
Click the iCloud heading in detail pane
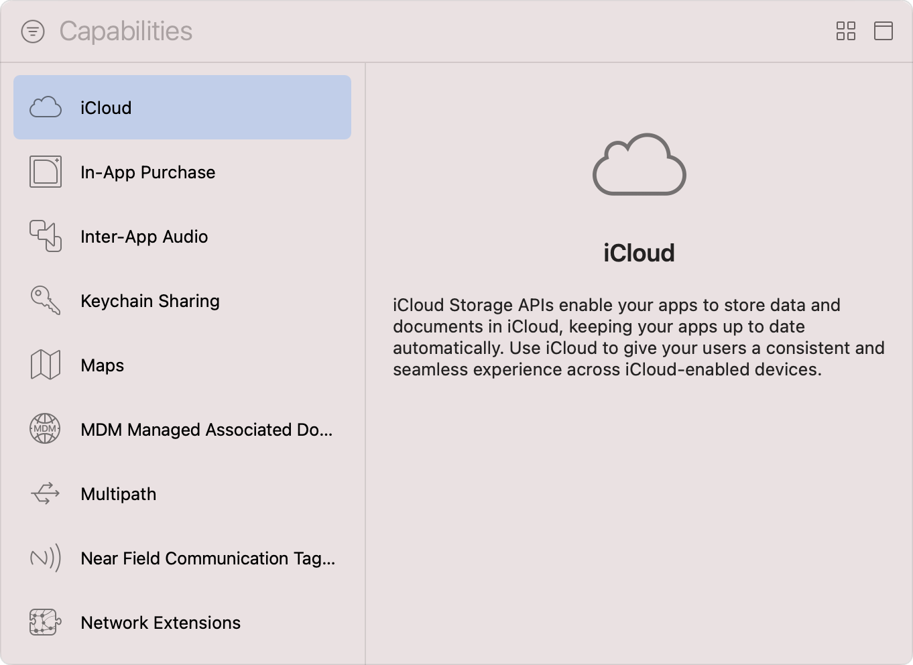pos(638,253)
